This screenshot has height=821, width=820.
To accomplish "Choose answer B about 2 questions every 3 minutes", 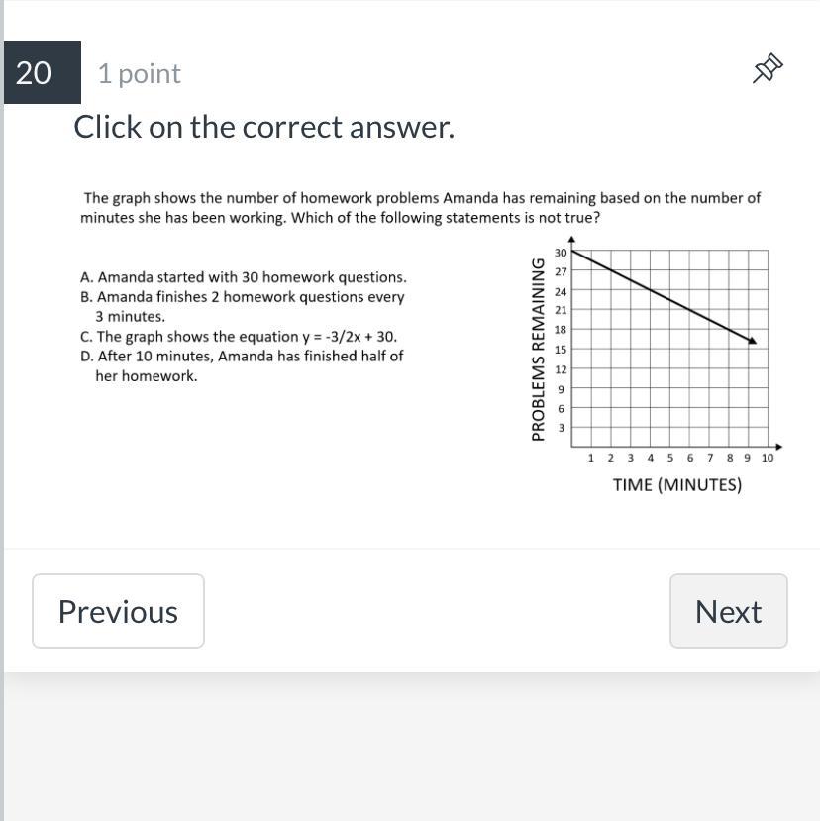I will click(x=243, y=306).
